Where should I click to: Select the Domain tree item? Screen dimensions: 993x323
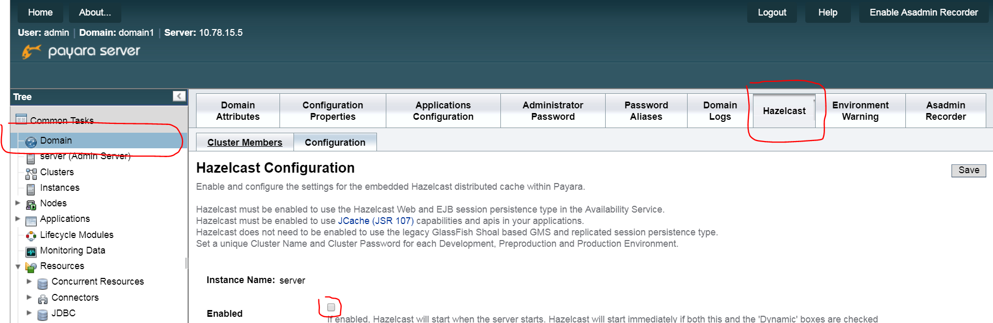click(x=56, y=141)
